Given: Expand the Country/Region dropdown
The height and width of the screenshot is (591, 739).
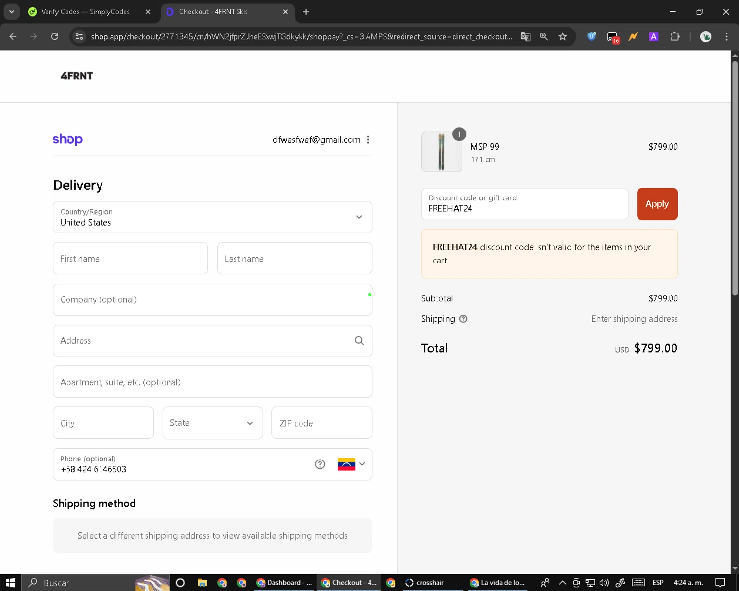Looking at the screenshot, I should point(212,217).
